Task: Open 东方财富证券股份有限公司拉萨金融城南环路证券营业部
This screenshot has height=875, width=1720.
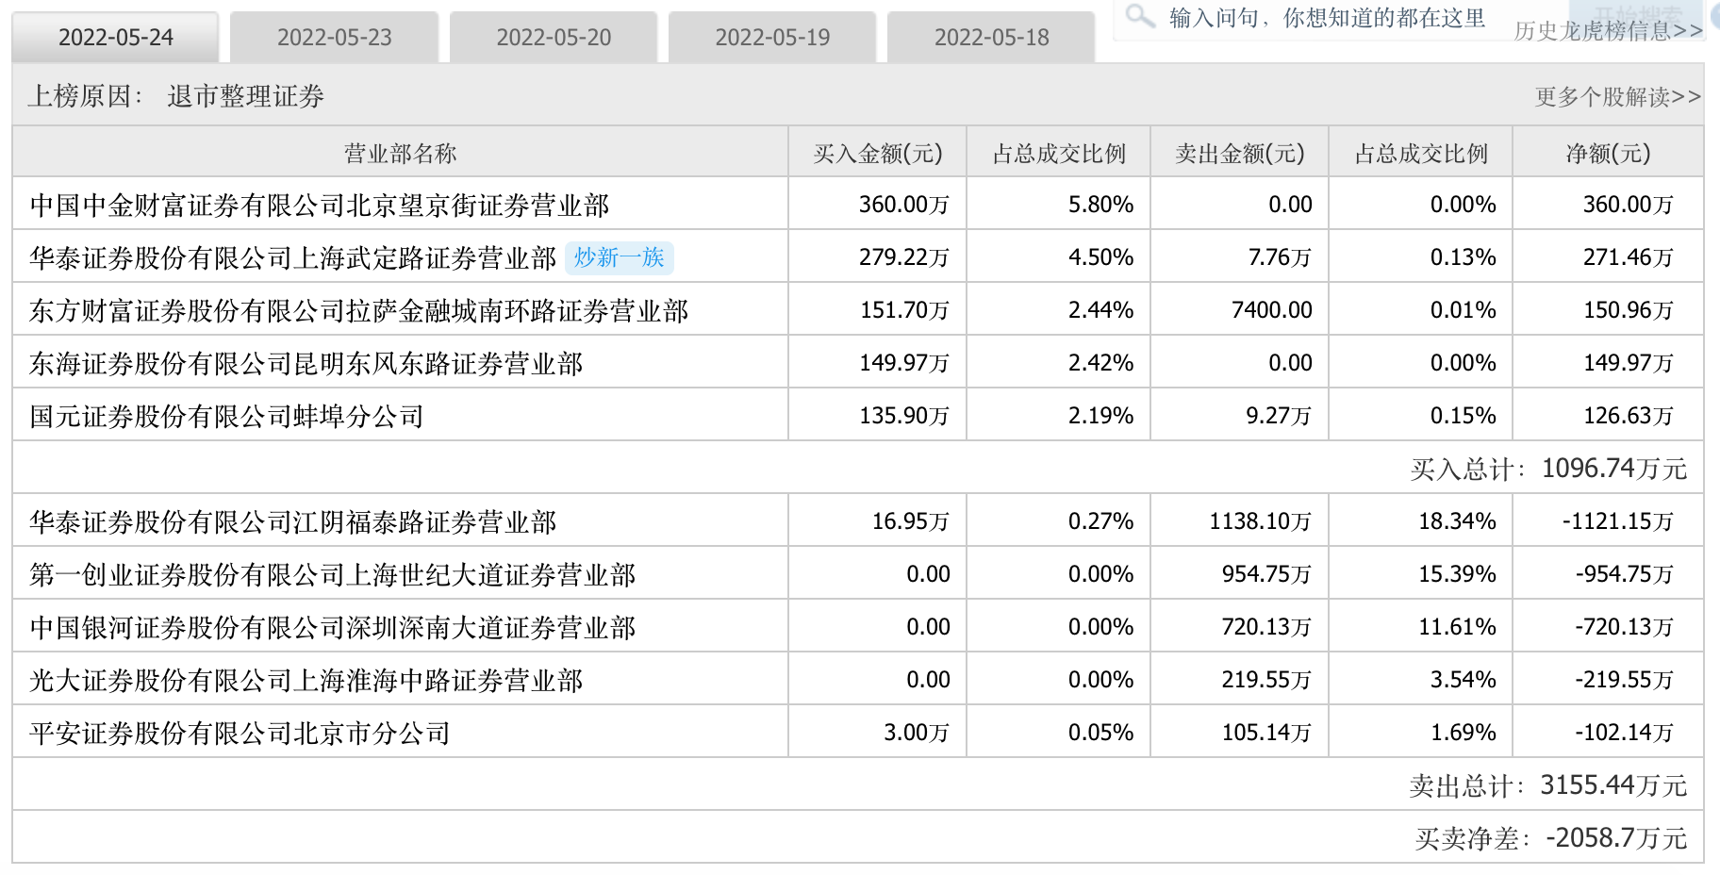Action: (359, 310)
